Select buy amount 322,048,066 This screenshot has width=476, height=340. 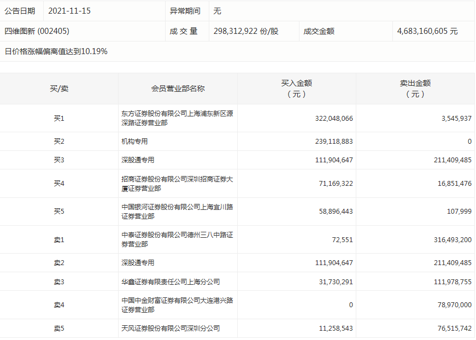click(x=334, y=119)
